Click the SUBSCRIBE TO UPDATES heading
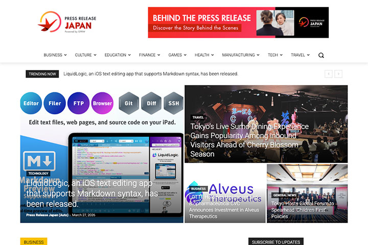The image size is (368, 245). 276,242
